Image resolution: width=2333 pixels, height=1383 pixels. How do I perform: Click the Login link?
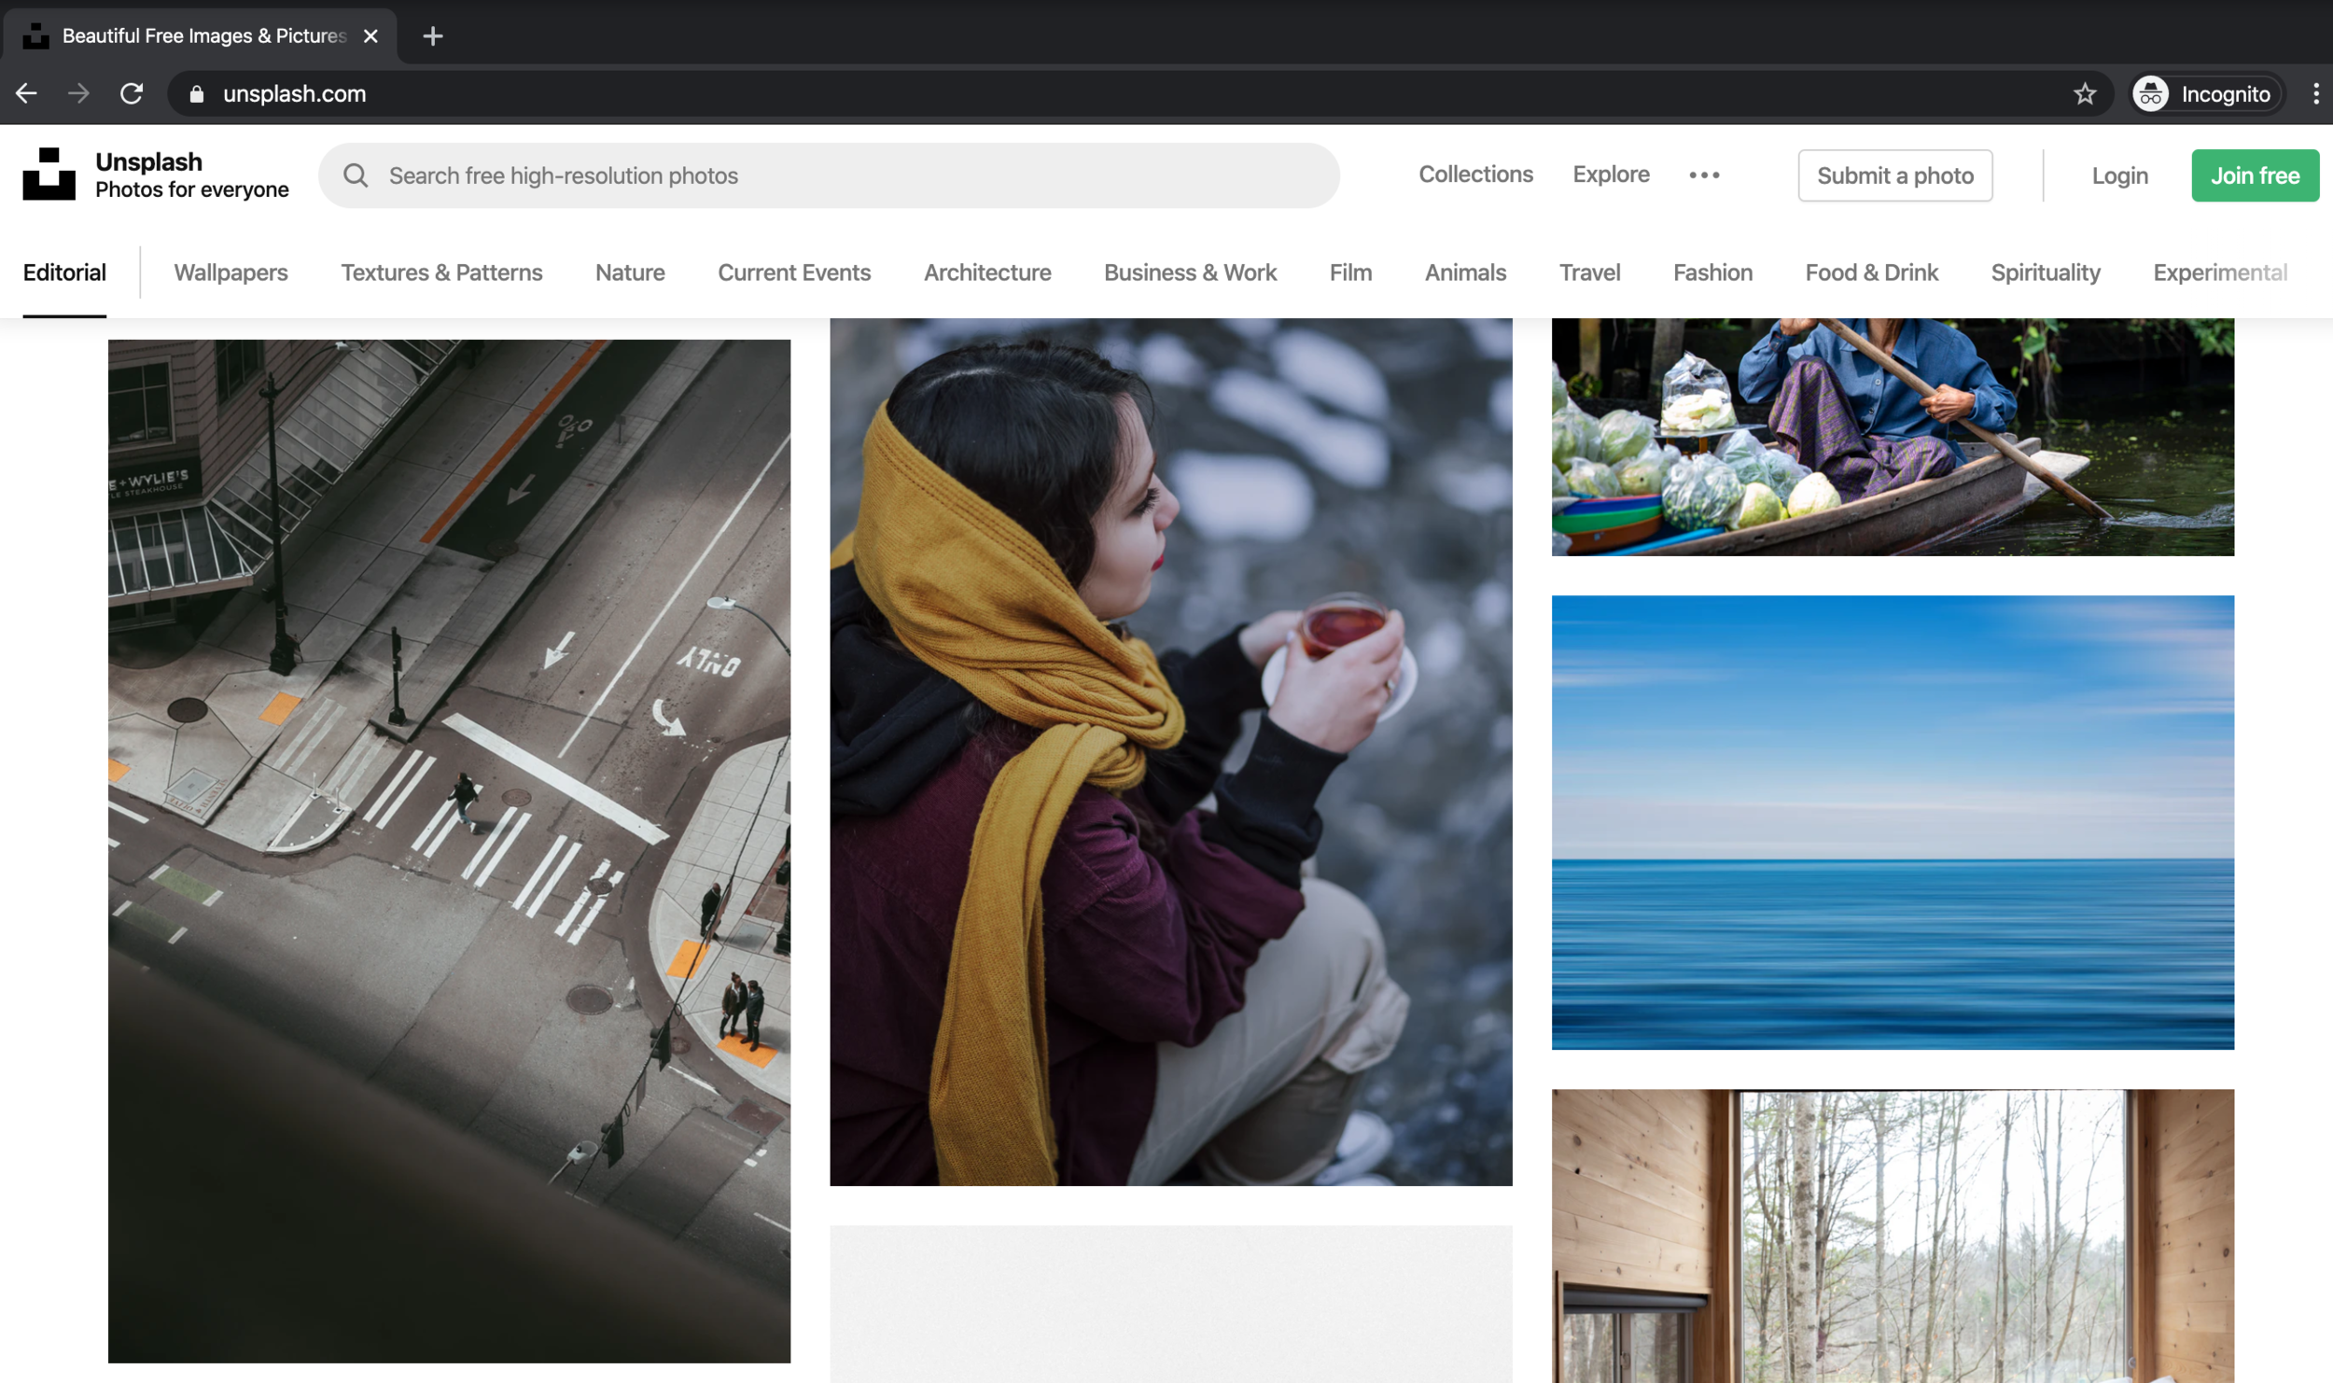click(x=2118, y=175)
